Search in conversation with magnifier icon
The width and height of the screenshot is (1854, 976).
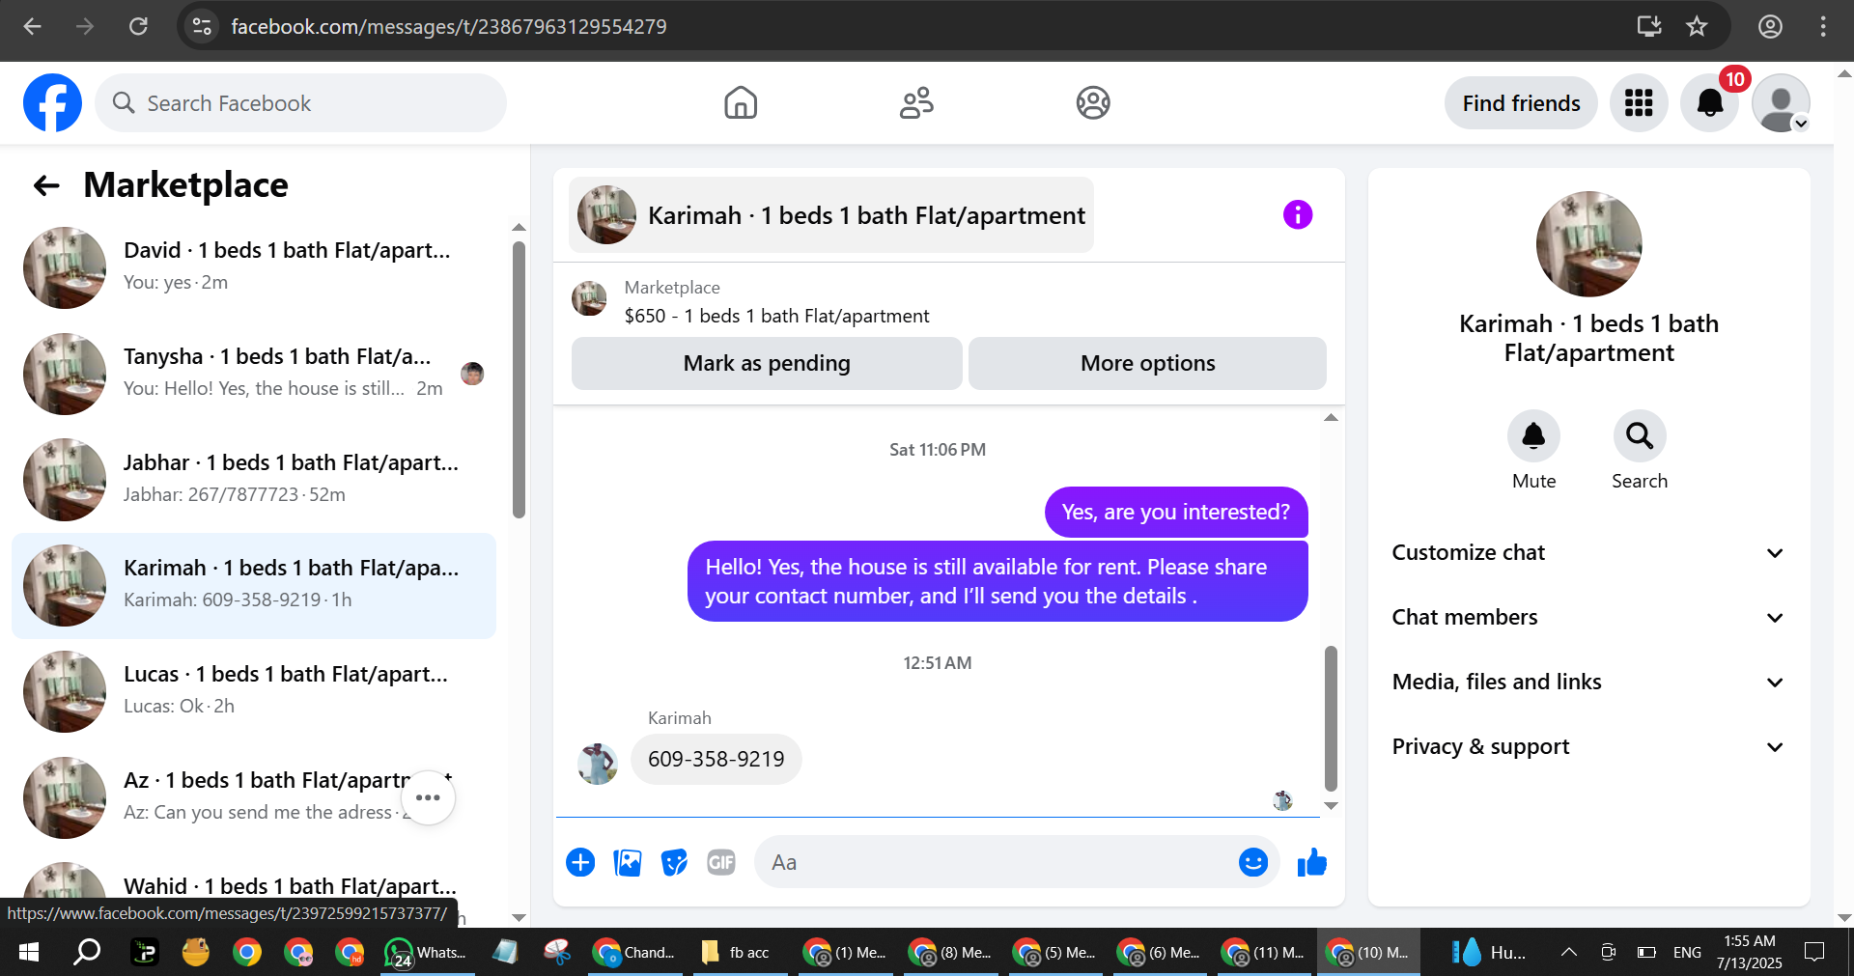tap(1640, 436)
